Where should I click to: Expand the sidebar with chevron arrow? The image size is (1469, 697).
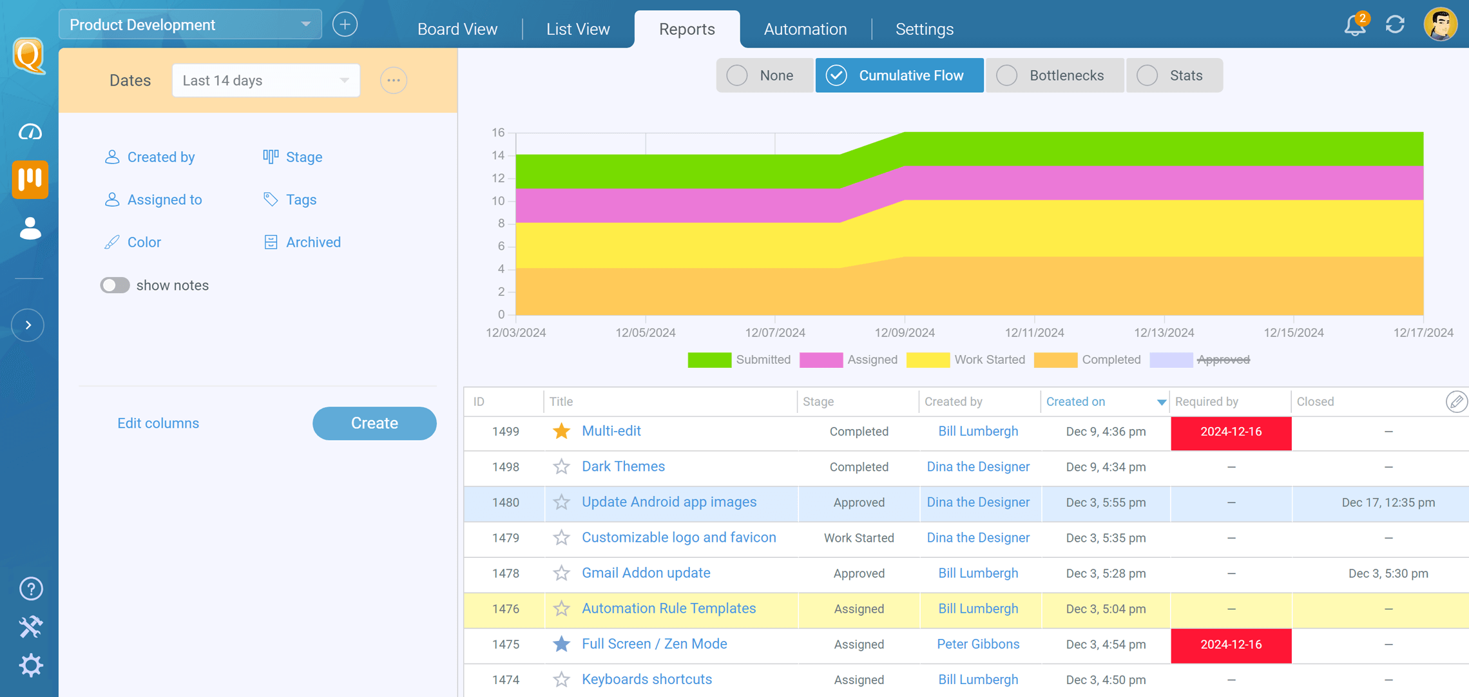[x=28, y=325]
